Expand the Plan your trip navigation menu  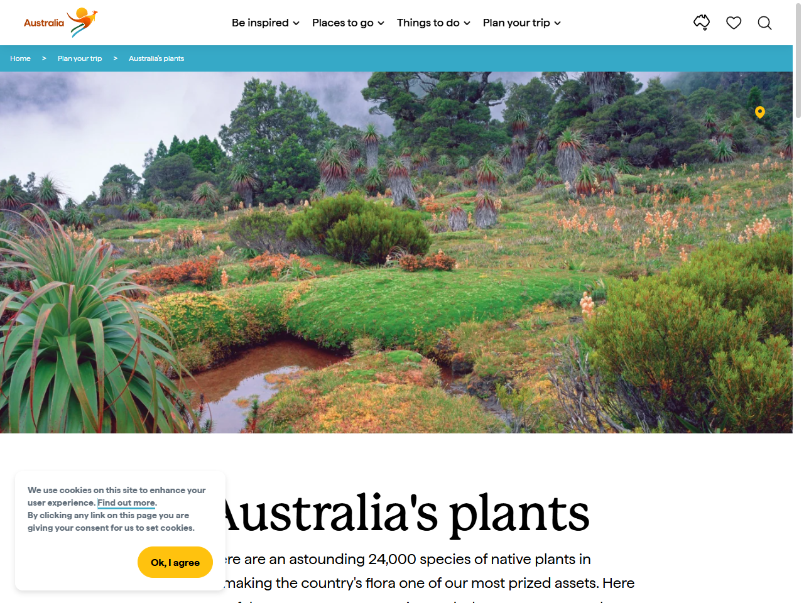tap(516, 23)
